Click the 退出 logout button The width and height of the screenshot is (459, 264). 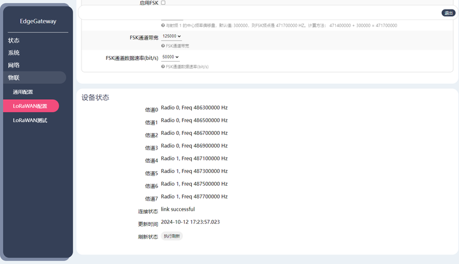tap(448, 13)
